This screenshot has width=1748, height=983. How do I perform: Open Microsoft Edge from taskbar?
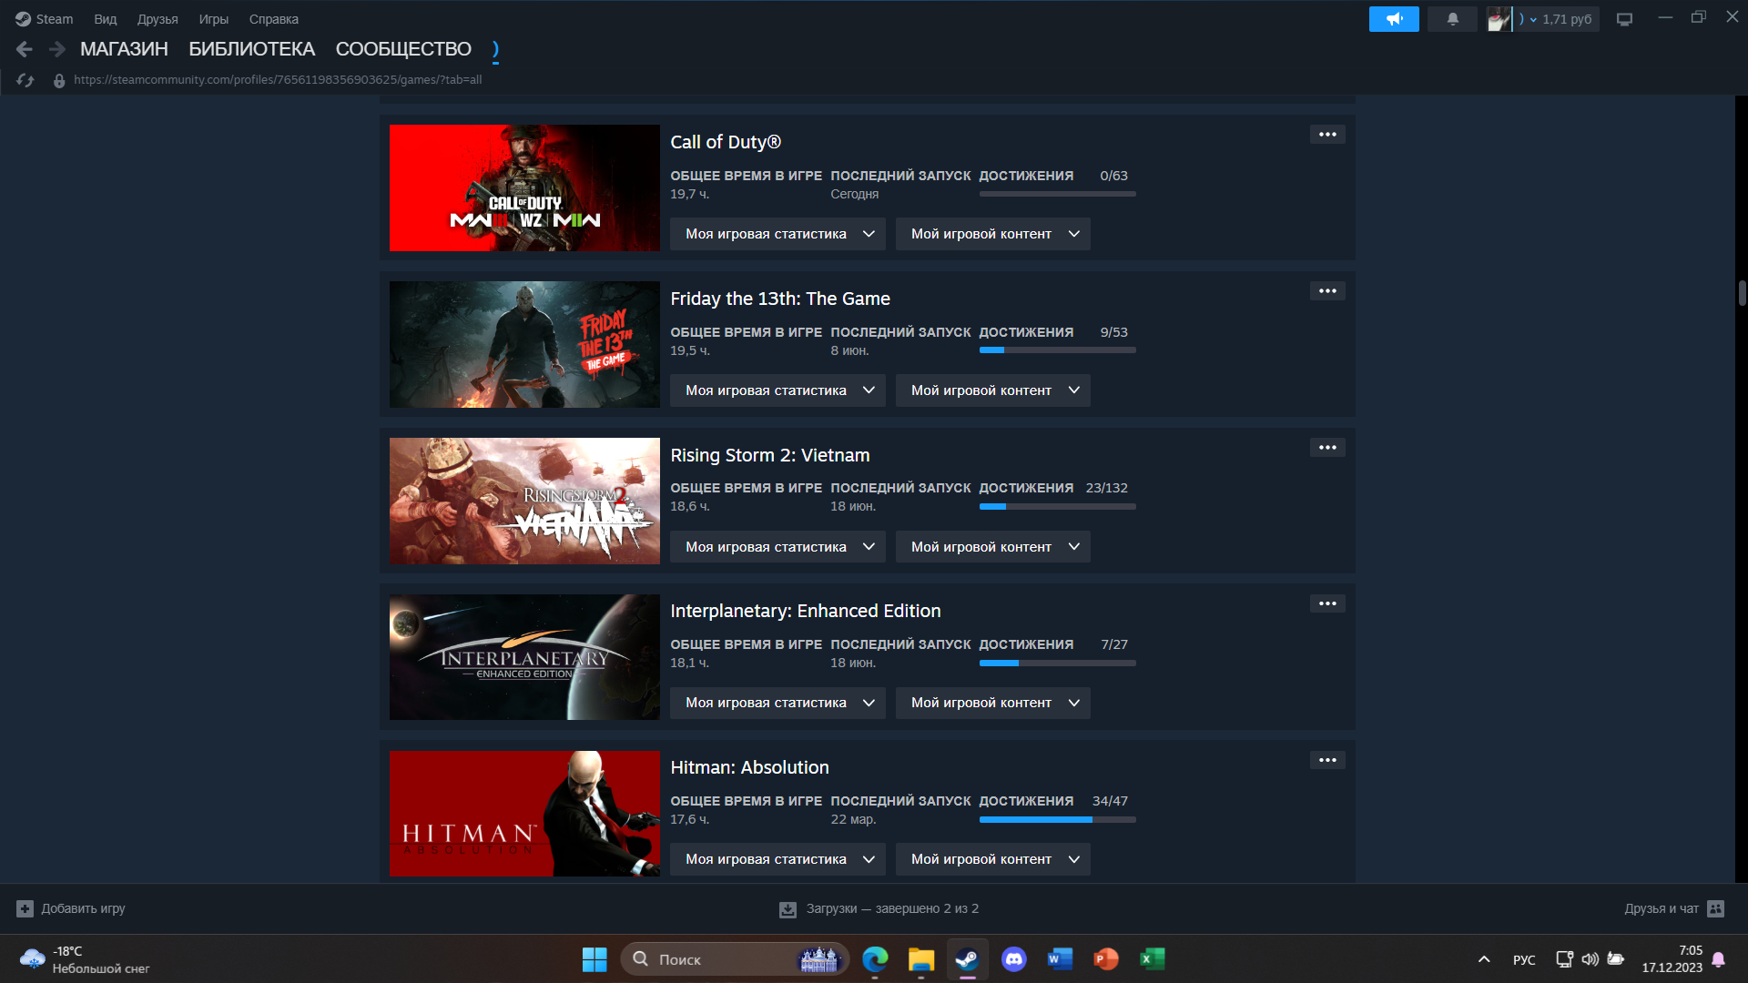pos(875,959)
